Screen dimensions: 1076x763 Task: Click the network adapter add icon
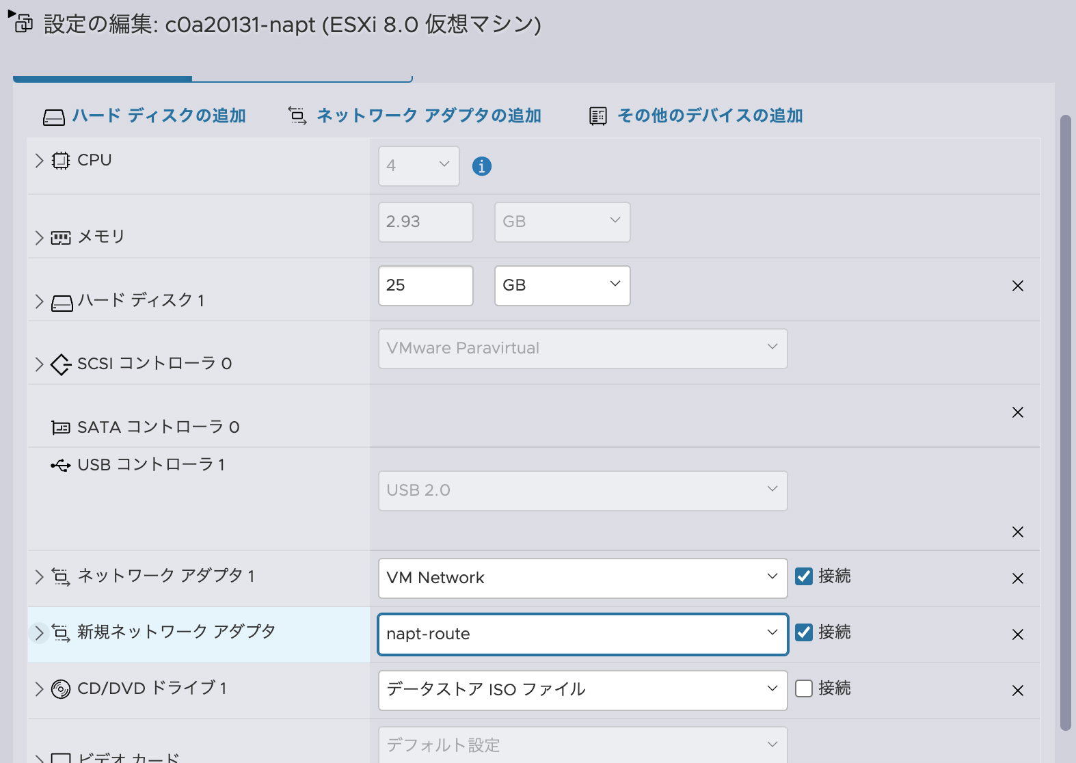297,116
